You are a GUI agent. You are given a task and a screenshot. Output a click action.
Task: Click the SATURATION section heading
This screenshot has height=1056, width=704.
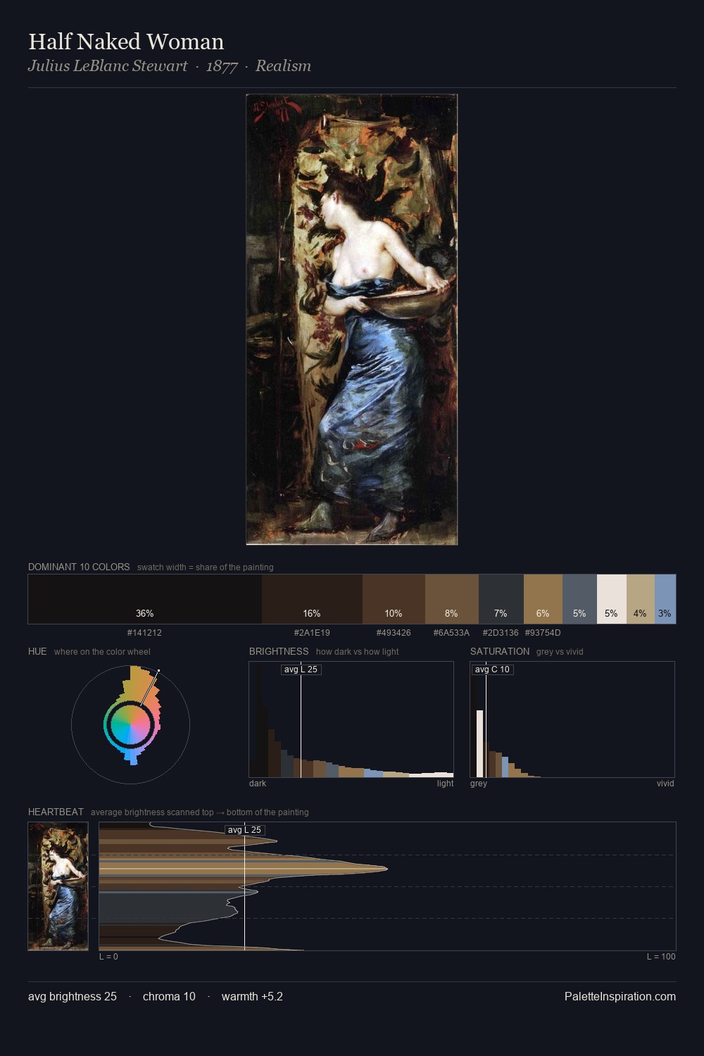pyautogui.click(x=500, y=651)
